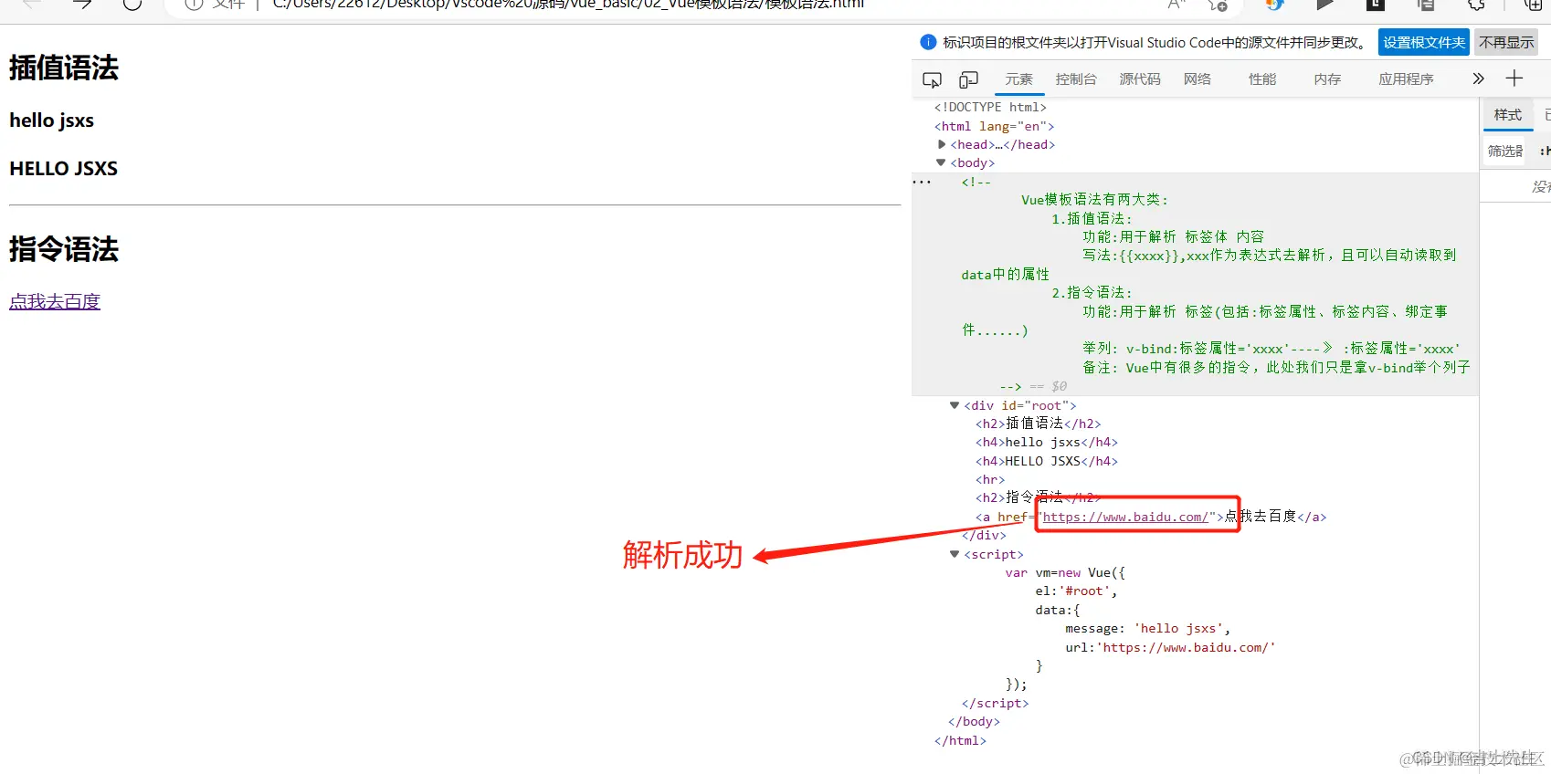Dismiss the notice with 不再显示

pyautogui.click(x=1506, y=42)
